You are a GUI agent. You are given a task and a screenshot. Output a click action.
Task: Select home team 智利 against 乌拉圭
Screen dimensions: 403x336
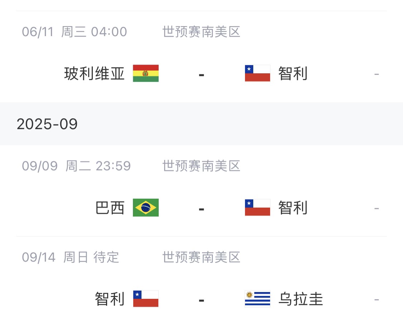[110, 299]
